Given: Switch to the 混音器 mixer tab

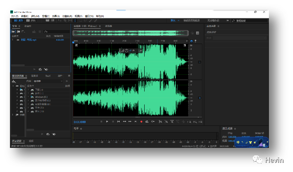Looking at the screenshot, I should point(108,26).
